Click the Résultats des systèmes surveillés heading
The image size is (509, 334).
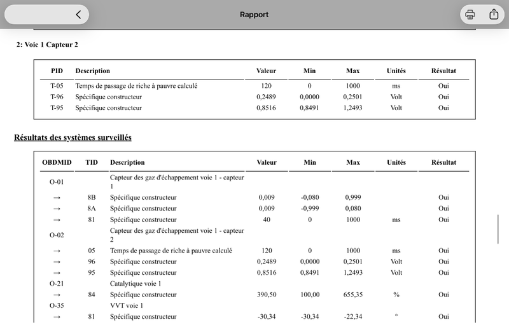[73, 137]
